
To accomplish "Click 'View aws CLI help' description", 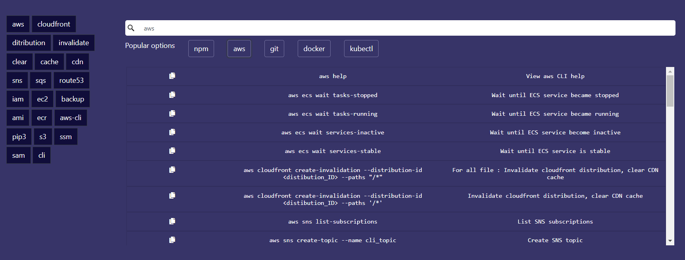I will pos(555,76).
